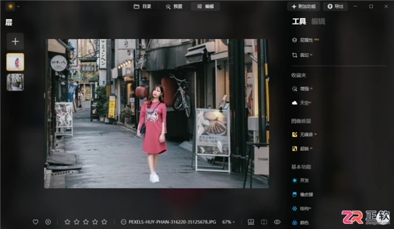
Task: Open the 附加功能 (Extras) button
Action: point(303,6)
